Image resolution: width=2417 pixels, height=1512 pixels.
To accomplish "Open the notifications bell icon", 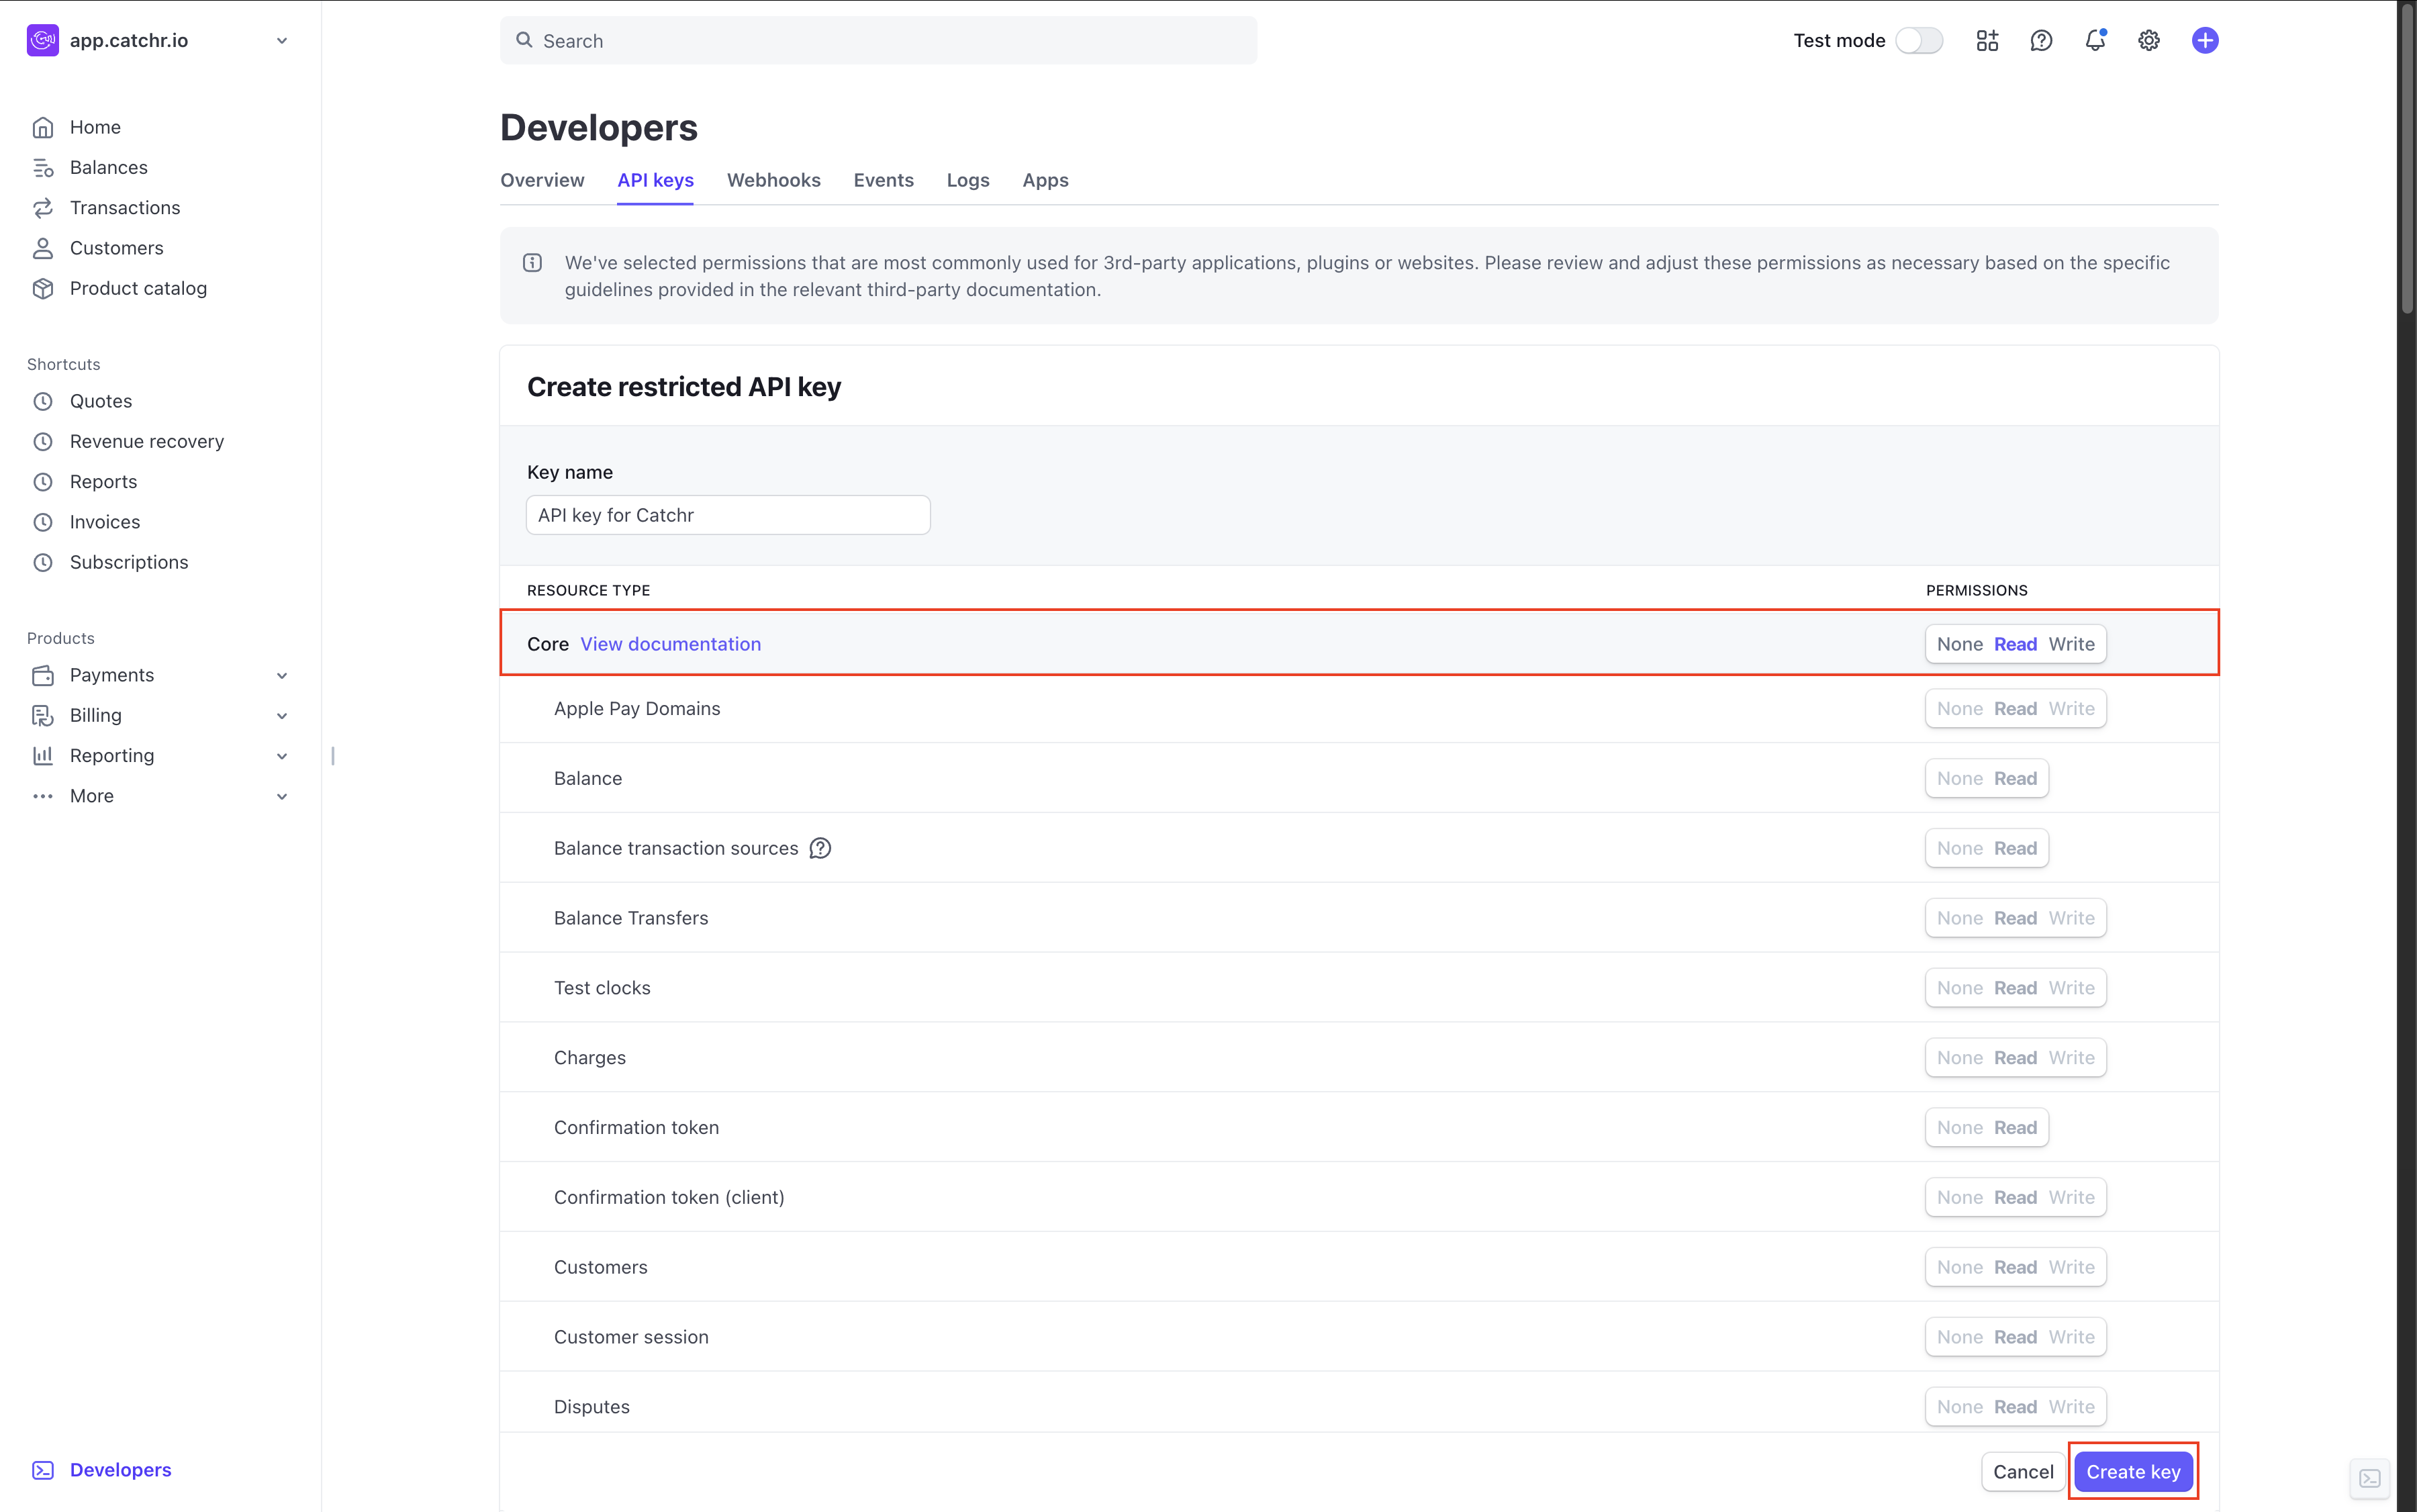I will tap(2095, 40).
